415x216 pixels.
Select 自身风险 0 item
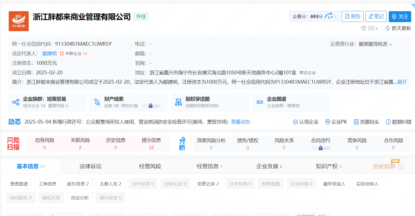pyautogui.click(x=45, y=144)
